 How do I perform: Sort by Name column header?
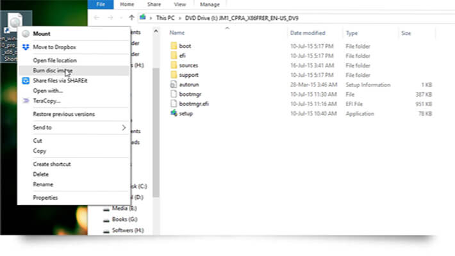[177, 33]
